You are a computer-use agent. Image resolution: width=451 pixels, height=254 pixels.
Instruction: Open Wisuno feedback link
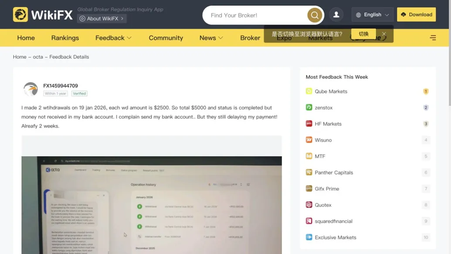(x=323, y=140)
